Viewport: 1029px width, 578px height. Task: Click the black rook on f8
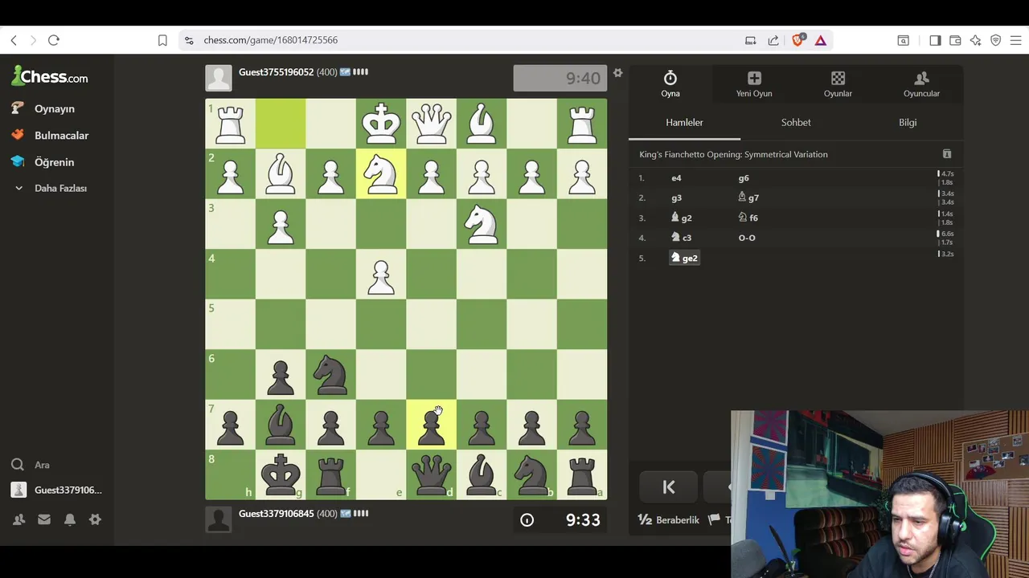(x=330, y=475)
